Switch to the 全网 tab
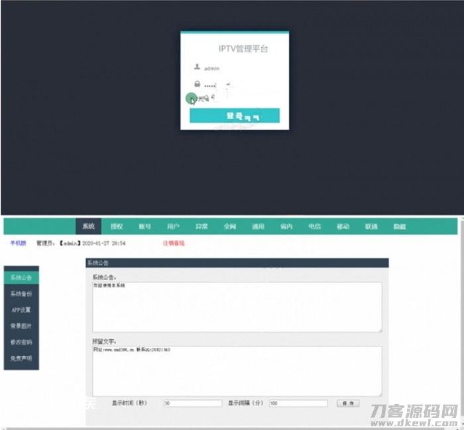 (229, 226)
